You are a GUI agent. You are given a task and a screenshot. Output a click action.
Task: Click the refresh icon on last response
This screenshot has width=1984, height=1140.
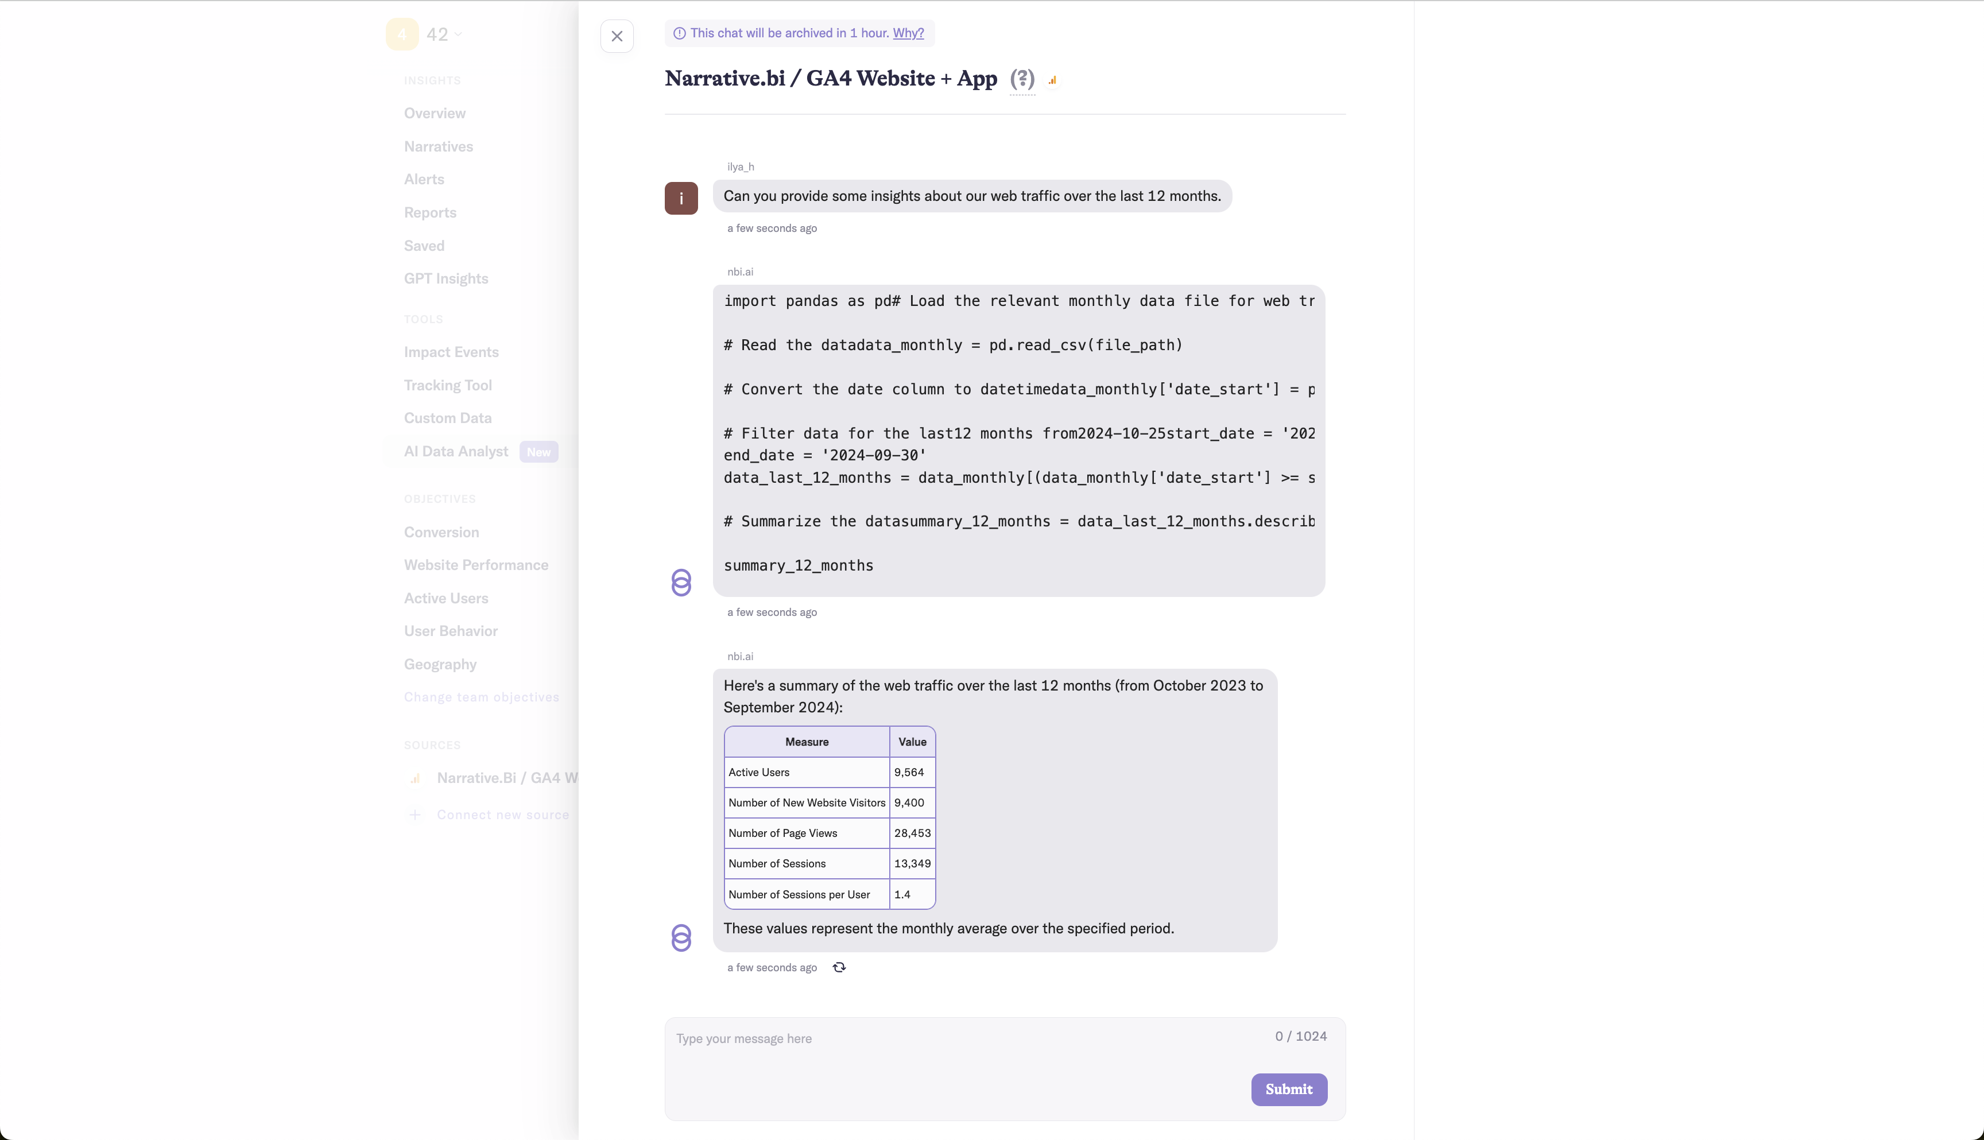coord(841,967)
